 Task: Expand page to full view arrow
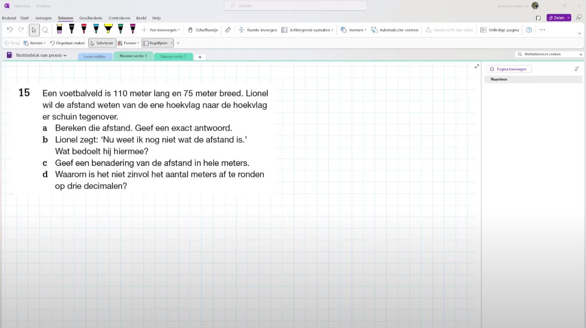tap(477, 66)
